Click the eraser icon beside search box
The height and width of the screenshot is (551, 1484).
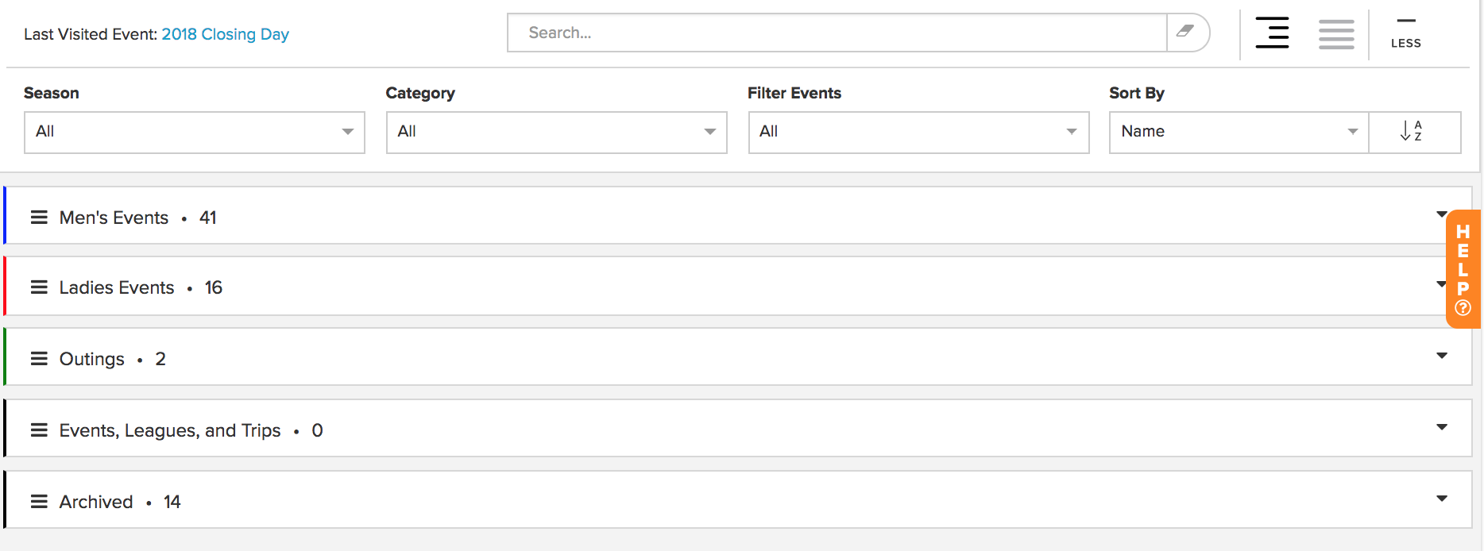click(1187, 32)
